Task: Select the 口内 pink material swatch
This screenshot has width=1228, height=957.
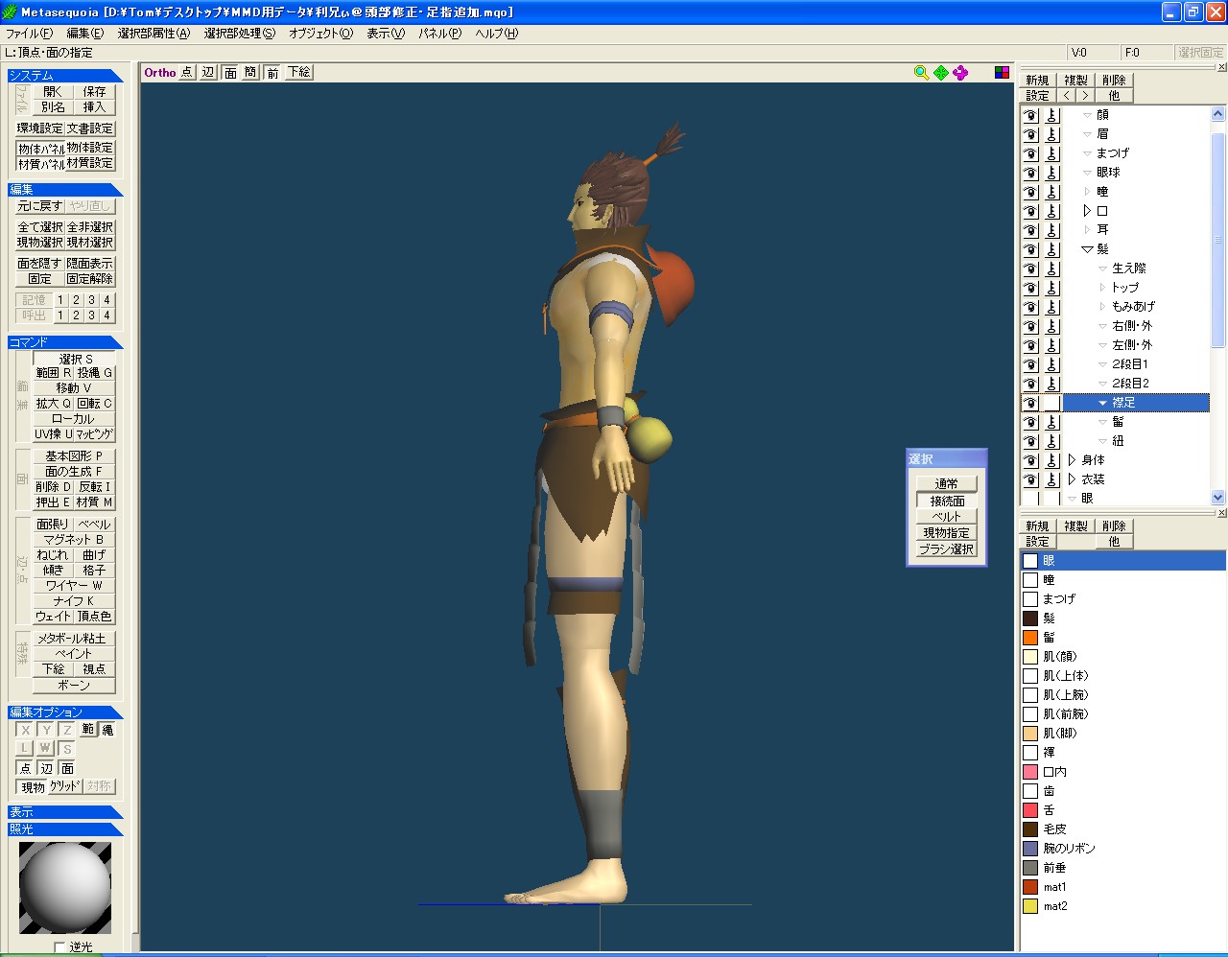Action: pos(1030,772)
